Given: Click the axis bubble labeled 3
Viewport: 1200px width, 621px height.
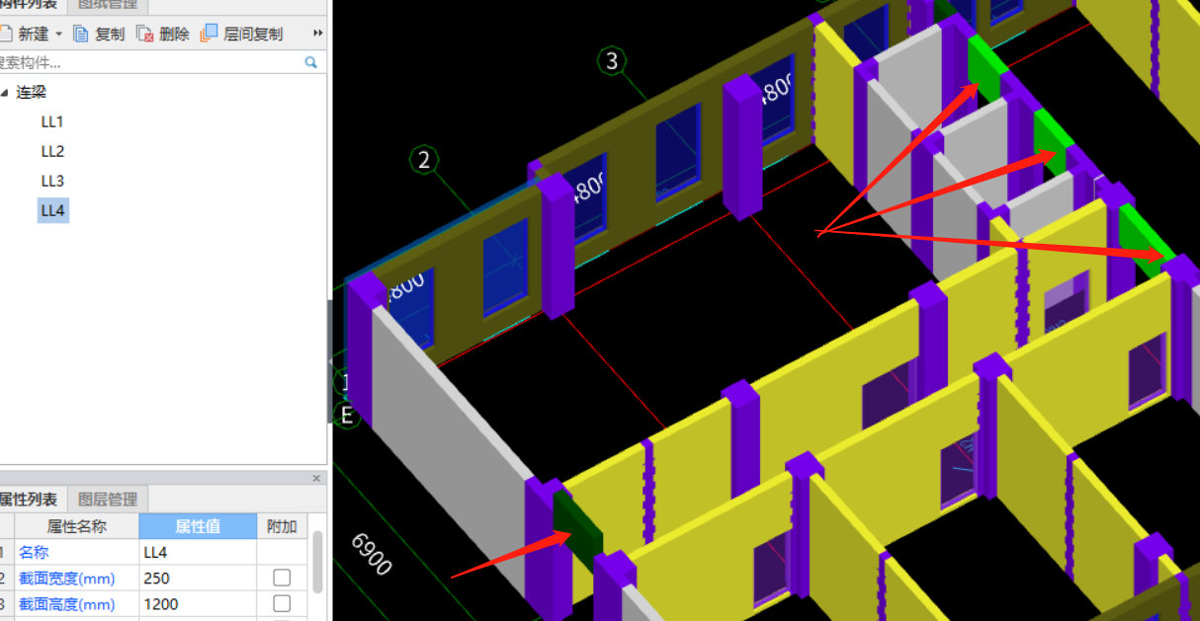Looking at the screenshot, I should coord(612,61).
